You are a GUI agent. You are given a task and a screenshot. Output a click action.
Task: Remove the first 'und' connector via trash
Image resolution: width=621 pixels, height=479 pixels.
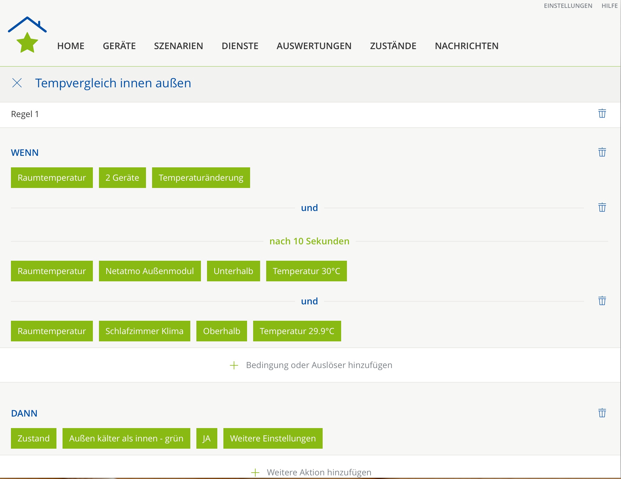click(602, 208)
